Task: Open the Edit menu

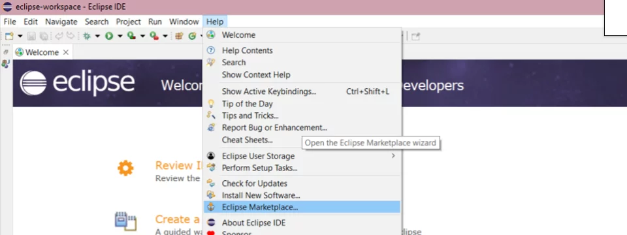Action: coord(31,22)
